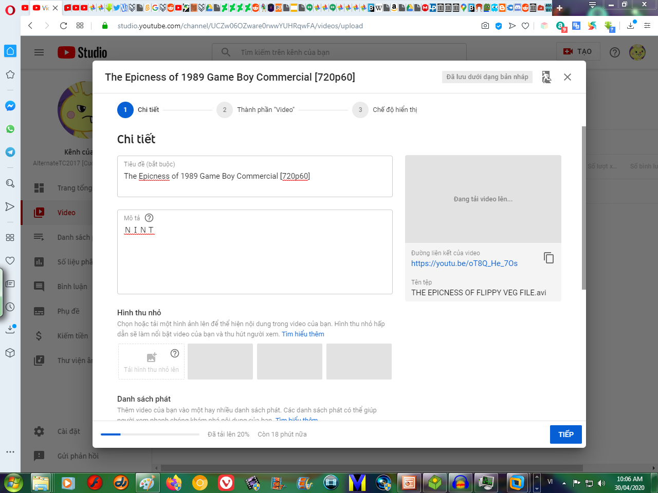Open Opera Easy Setup sliders icon
This screenshot has width=658, height=493.
pos(647,26)
